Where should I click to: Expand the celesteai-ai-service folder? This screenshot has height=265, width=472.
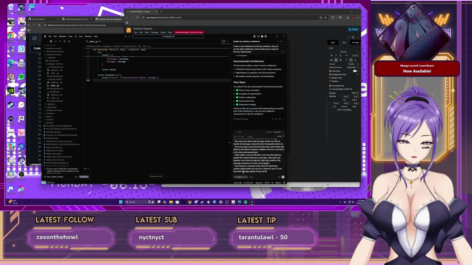(54, 49)
